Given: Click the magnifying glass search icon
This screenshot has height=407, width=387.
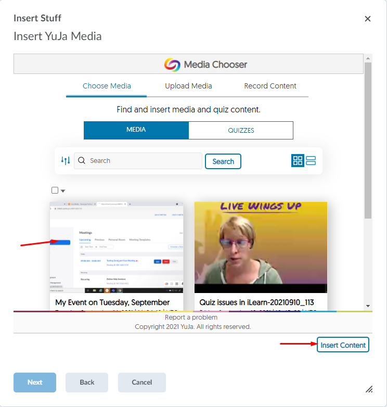Looking at the screenshot, I should click(82, 161).
